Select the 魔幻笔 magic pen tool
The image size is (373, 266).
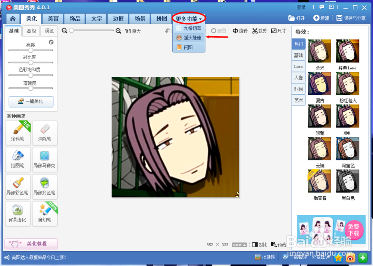[45, 214]
